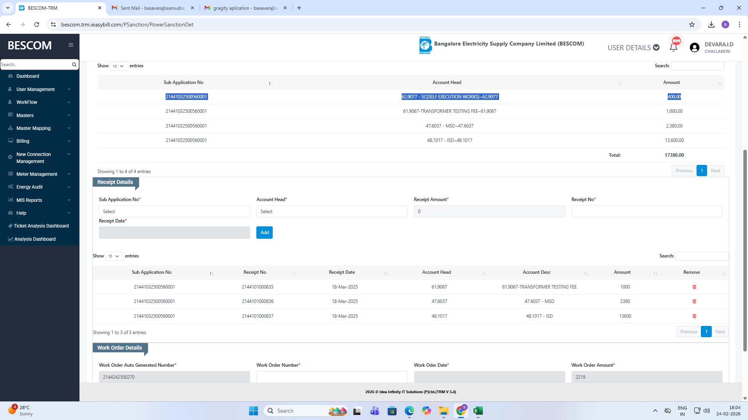748x420 pixels.
Task: Open the notifications bell icon
Action: point(673,47)
